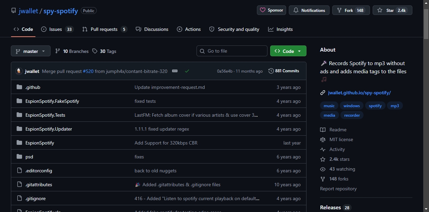
Task: Open the green Code dropdown button
Action: pos(288,51)
